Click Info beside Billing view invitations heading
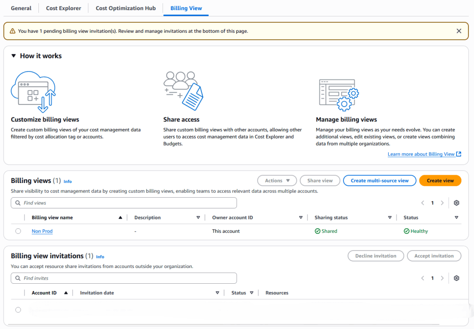Image resolution: width=474 pixels, height=329 pixels. coord(100,257)
